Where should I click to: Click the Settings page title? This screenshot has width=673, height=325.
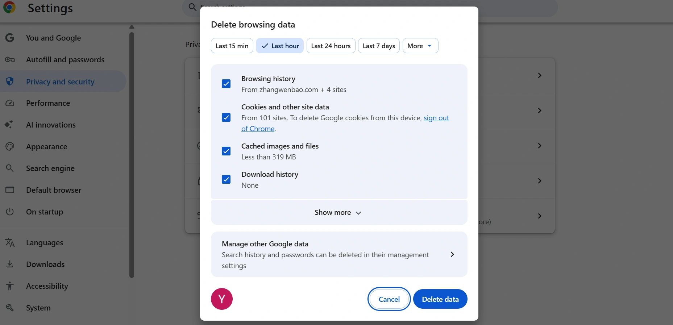tap(50, 8)
